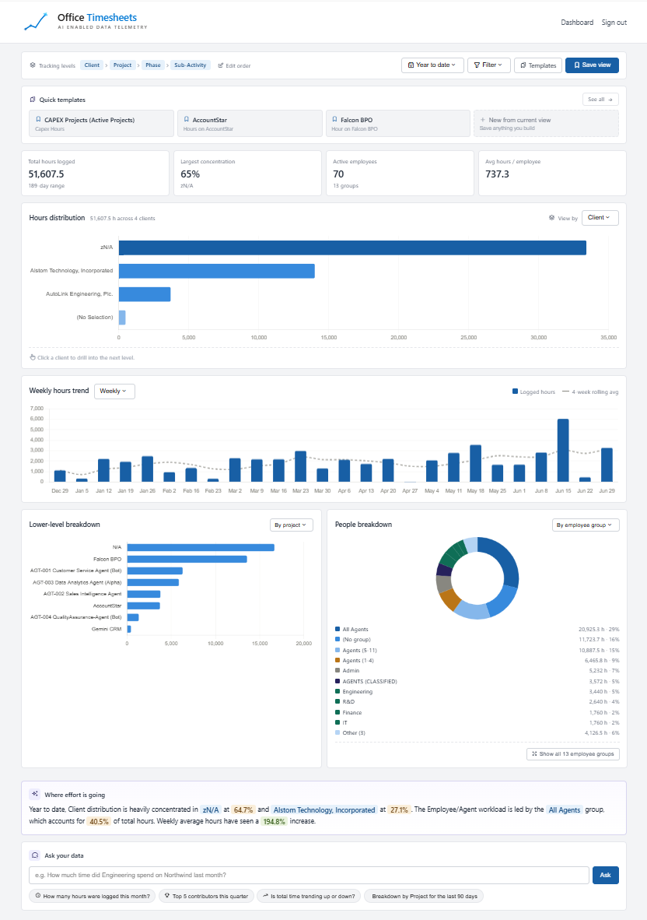
Task: Click the Tracking levels layers icon
Action: 33,65
